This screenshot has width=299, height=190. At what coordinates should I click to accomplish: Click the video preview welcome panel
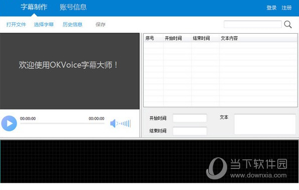pyautogui.click(x=70, y=71)
